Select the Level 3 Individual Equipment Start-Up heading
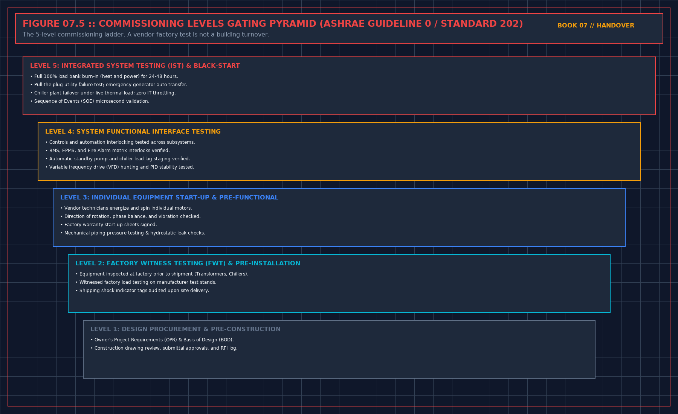Viewport: 678px width, 414px height. (x=169, y=198)
